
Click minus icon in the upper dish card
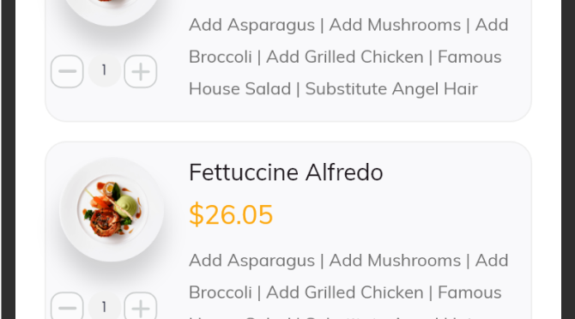(x=67, y=71)
